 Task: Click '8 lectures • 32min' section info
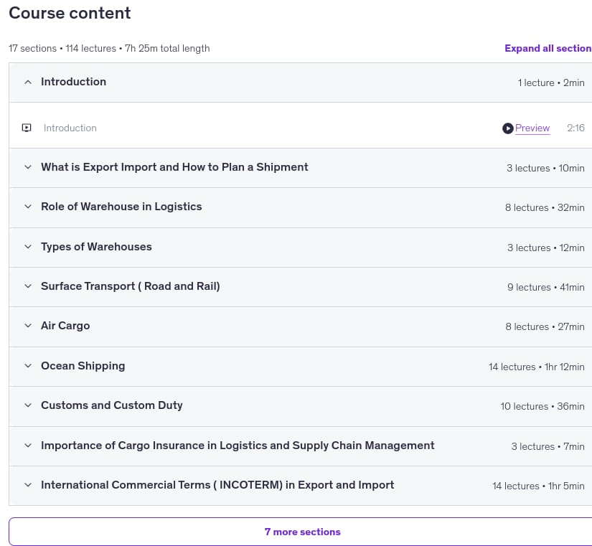click(x=545, y=207)
